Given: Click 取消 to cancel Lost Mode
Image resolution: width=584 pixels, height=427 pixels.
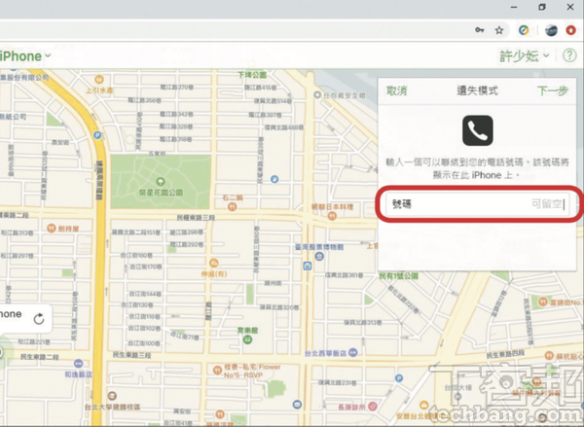Looking at the screenshot, I should coord(397,90).
